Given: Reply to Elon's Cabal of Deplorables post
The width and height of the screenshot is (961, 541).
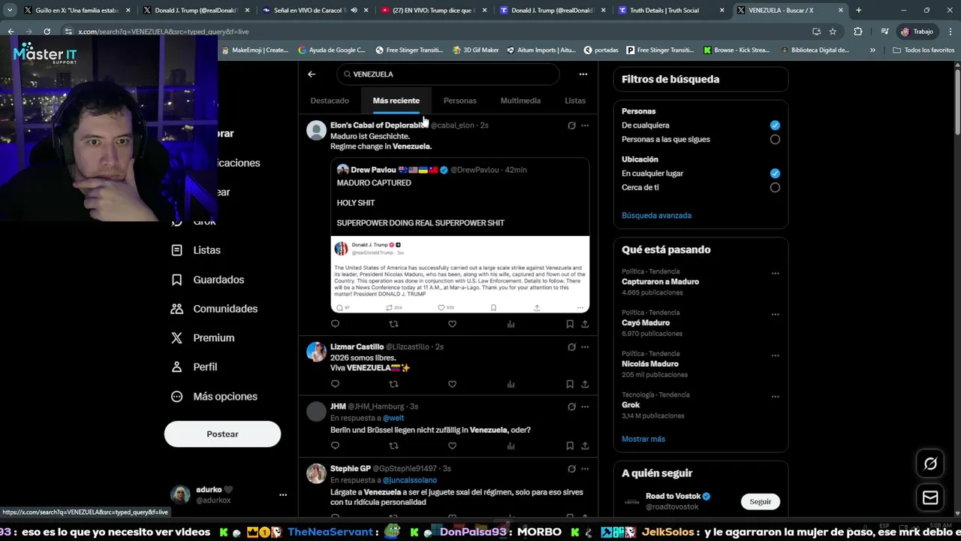Looking at the screenshot, I should click(335, 324).
